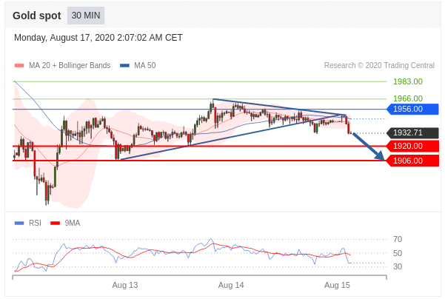Click the Aug 14 date axis label
The height and width of the screenshot is (299, 445).
point(231,285)
